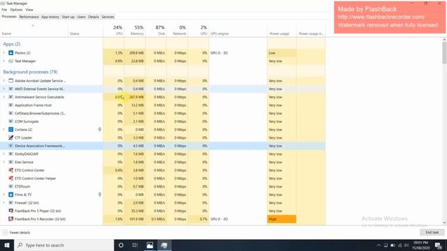Click the Background processes (79) heading
This screenshot has height=251, width=447.
click(x=30, y=72)
